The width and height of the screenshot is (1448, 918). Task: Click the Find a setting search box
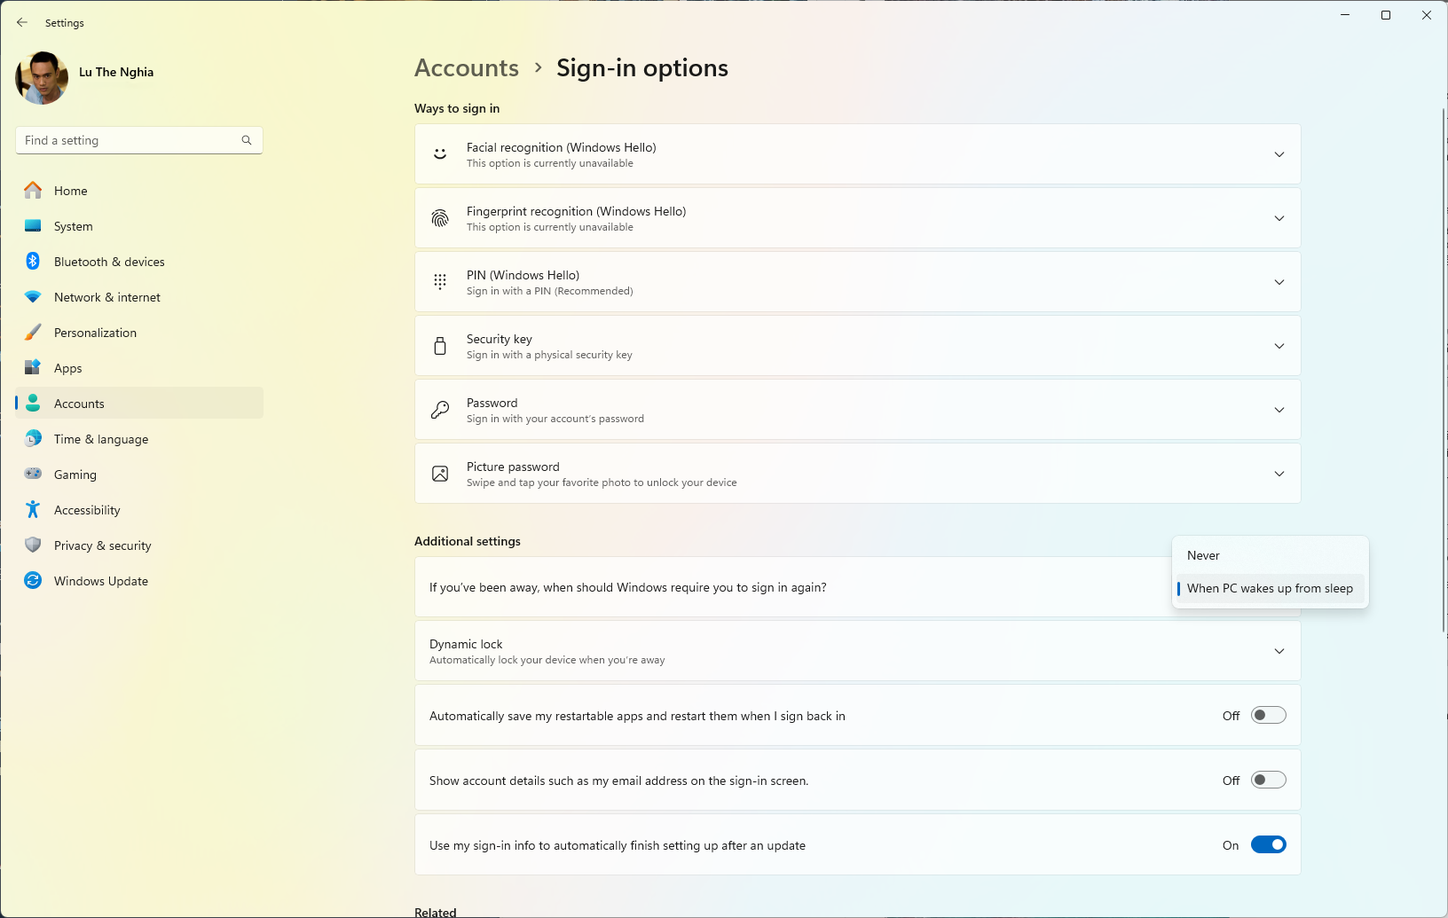tap(139, 140)
